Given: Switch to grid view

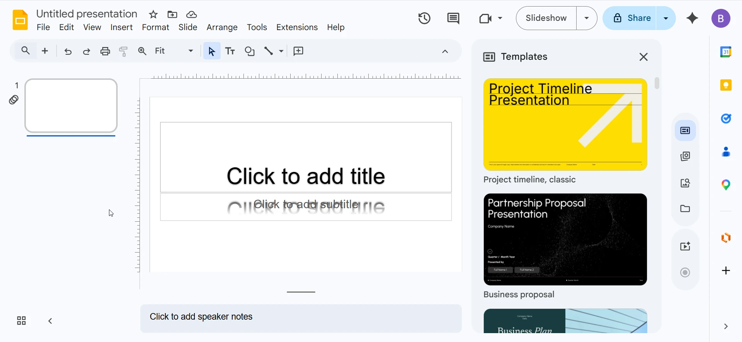Looking at the screenshot, I should click(21, 321).
